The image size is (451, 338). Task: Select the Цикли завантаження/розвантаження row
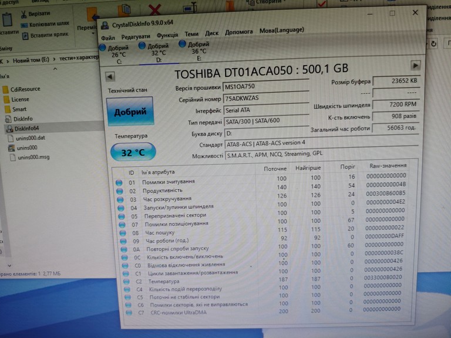[x=264, y=271]
